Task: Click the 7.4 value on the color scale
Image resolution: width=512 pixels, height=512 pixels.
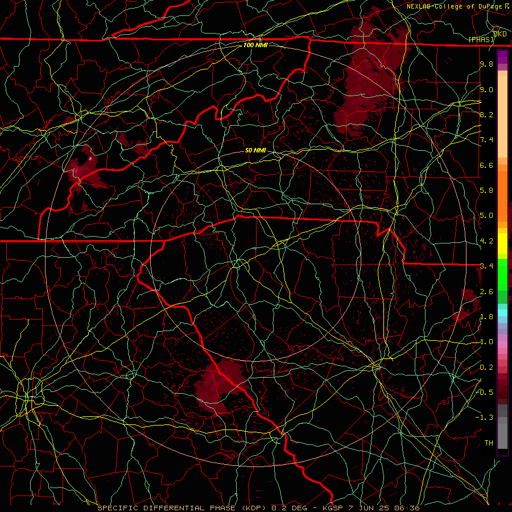Action: pyautogui.click(x=486, y=140)
